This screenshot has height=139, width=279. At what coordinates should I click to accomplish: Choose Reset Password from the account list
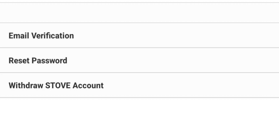coord(139,60)
